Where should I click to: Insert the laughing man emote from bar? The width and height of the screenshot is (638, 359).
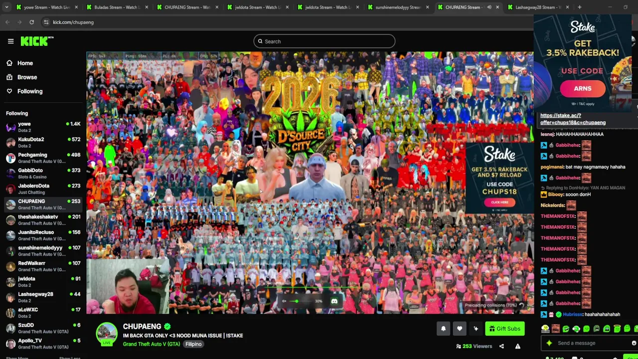coord(555,329)
